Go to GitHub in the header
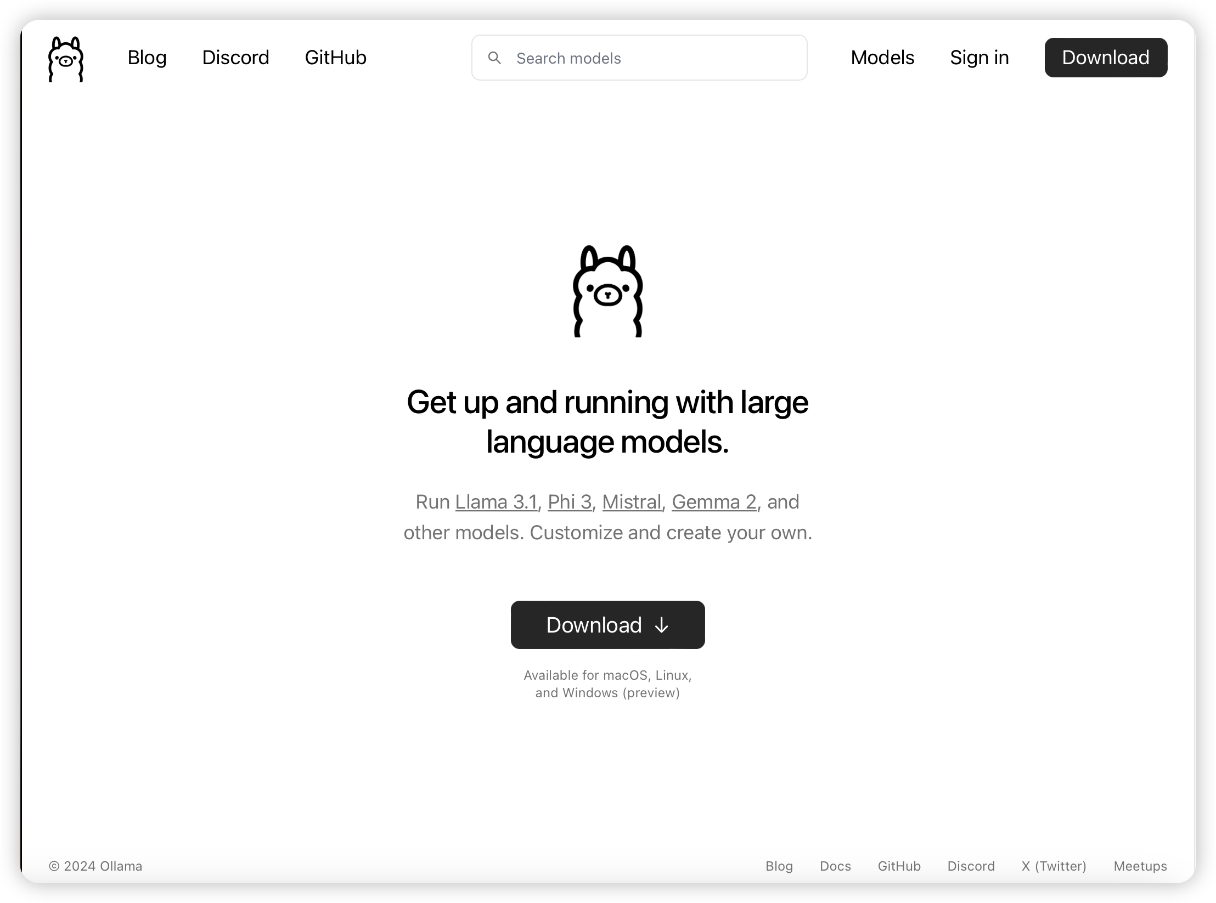The height and width of the screenshot is (903, 1216). coord(335,58)
